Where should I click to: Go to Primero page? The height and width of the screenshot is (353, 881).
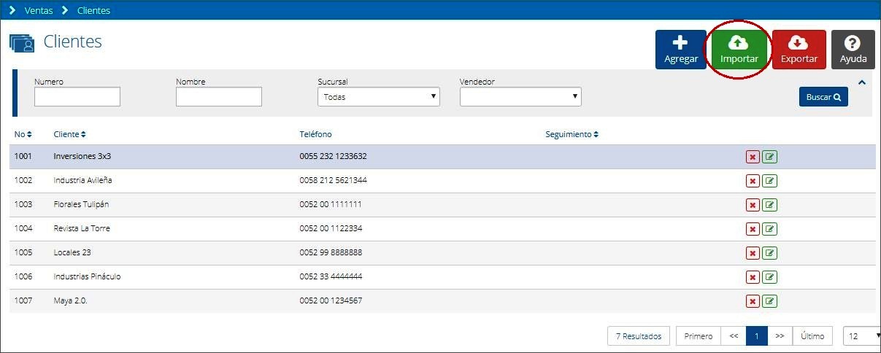[x=699, y=336]
